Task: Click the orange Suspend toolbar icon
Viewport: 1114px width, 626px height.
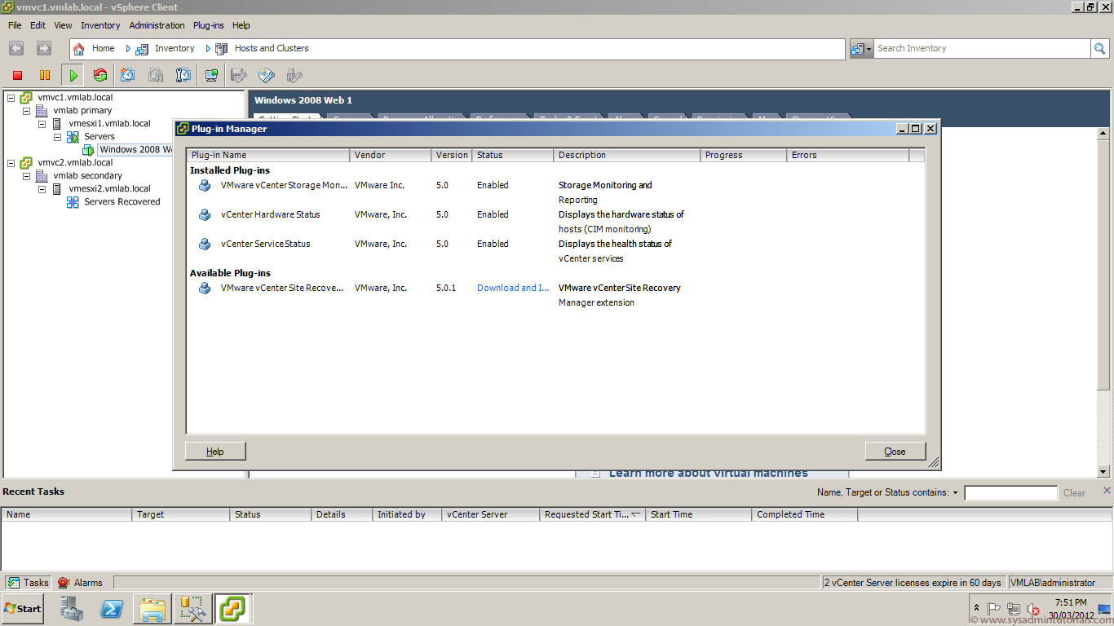Action: 45,75
